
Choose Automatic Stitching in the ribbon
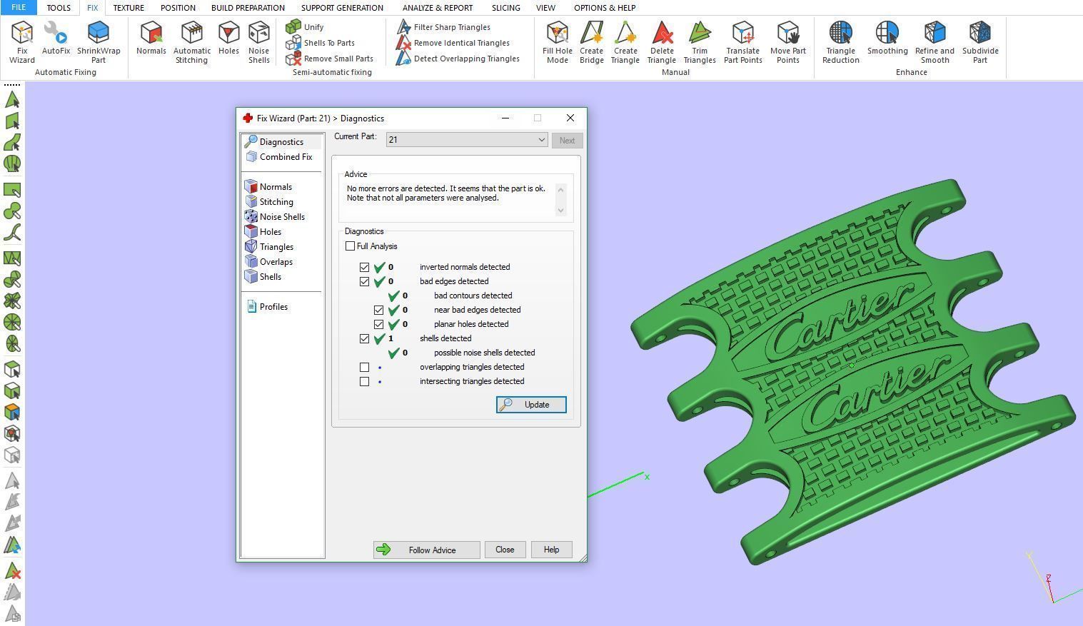click(x=192, y=42)
